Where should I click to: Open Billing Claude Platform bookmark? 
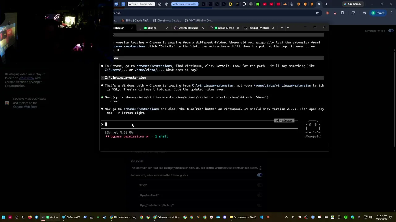(x=135, y=20)
